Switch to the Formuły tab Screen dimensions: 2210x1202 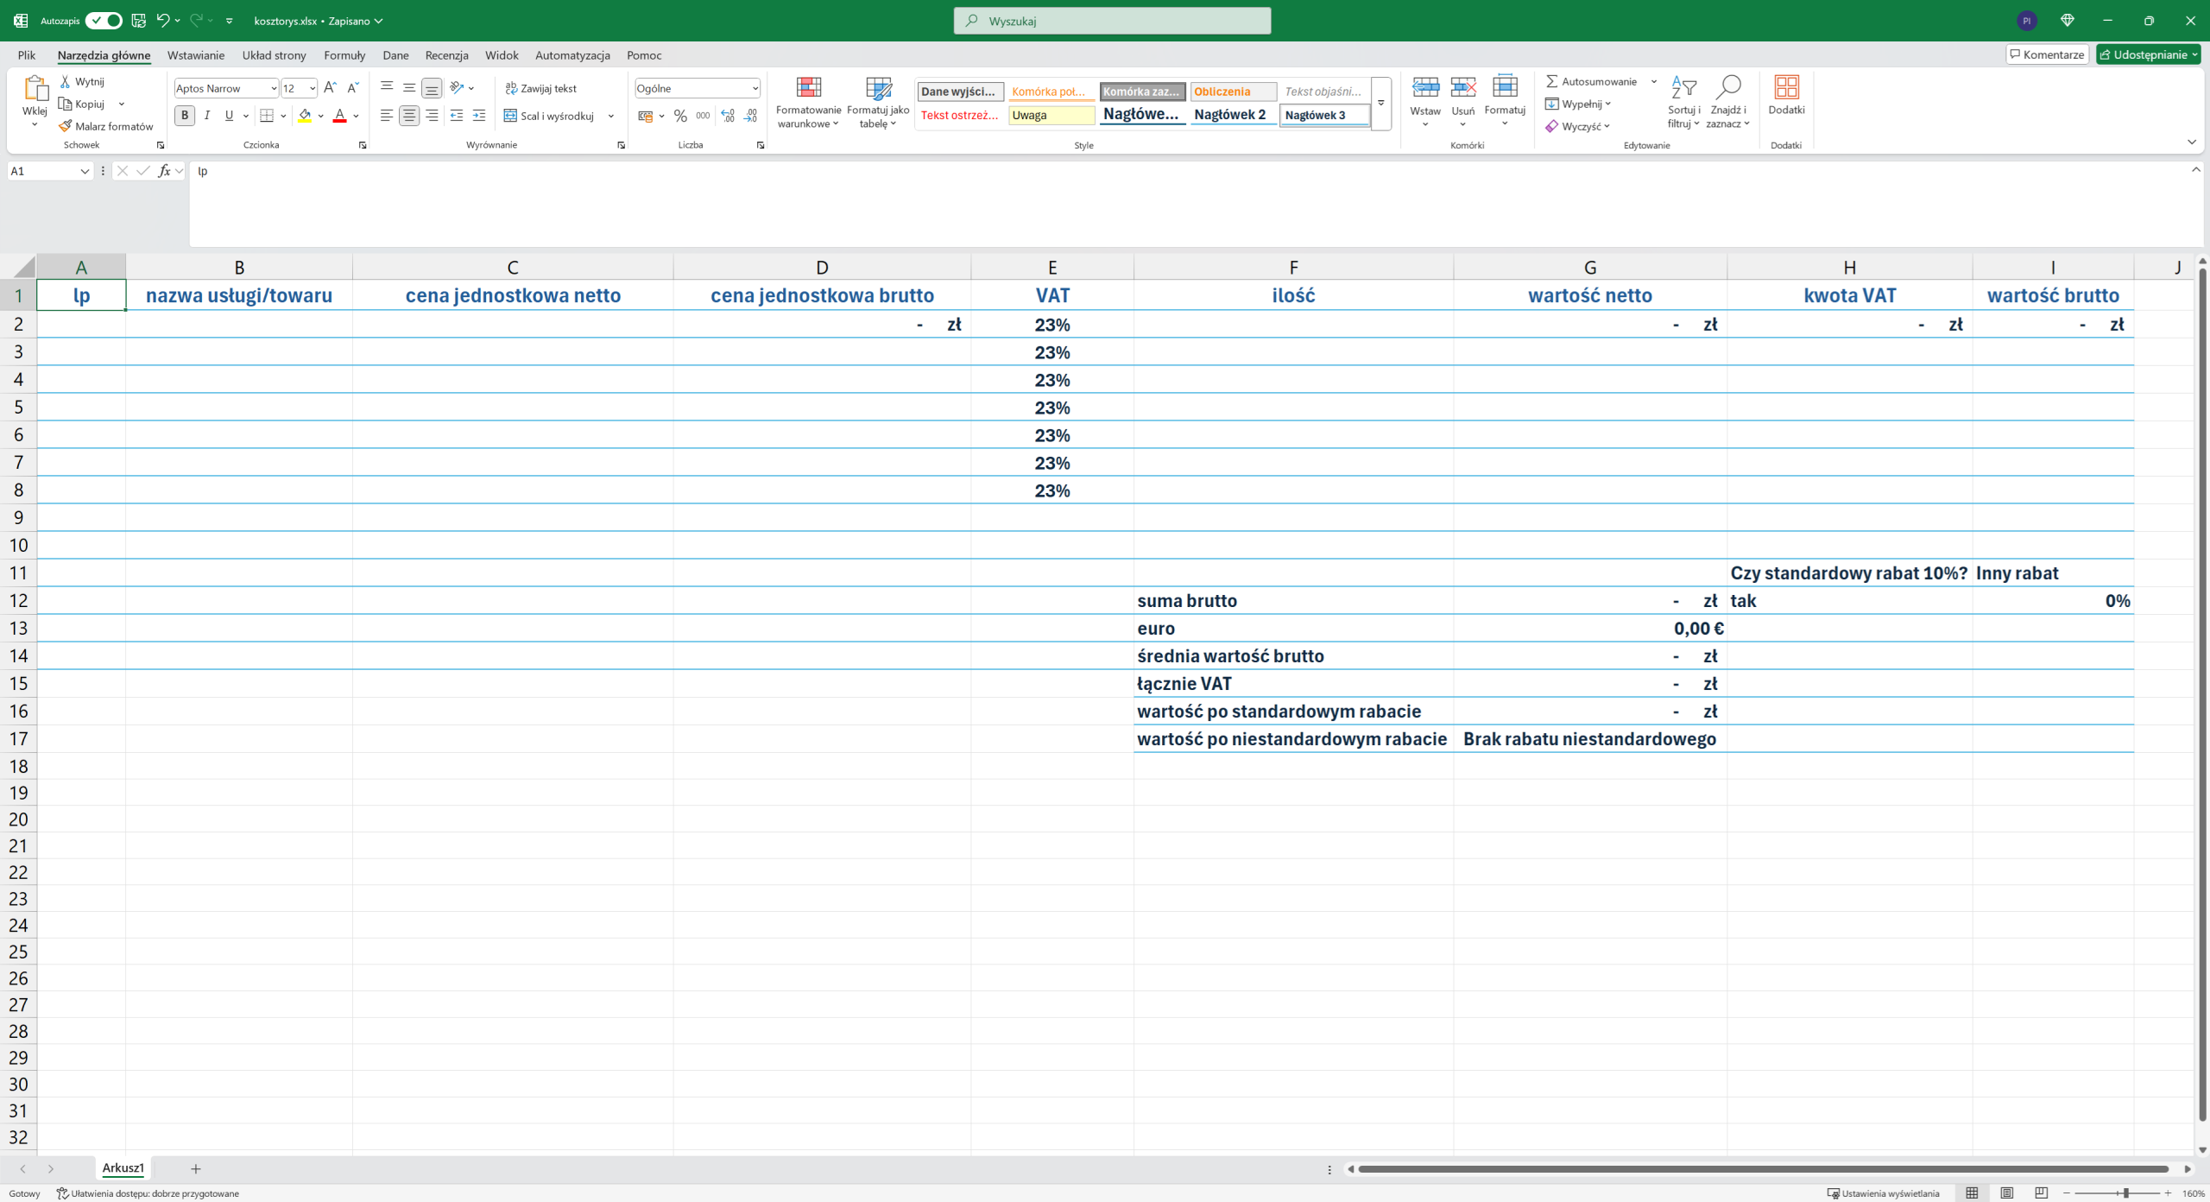(344, 55)
